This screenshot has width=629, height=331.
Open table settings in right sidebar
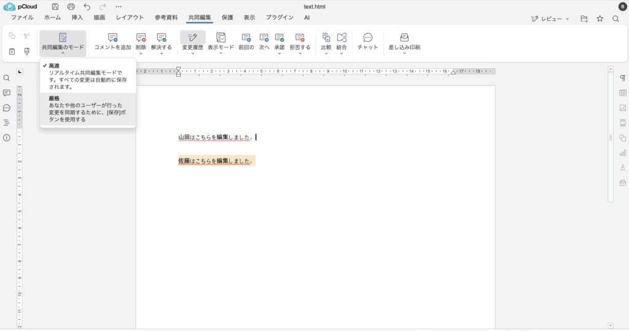pyautogui.click(x=623, y=93)
